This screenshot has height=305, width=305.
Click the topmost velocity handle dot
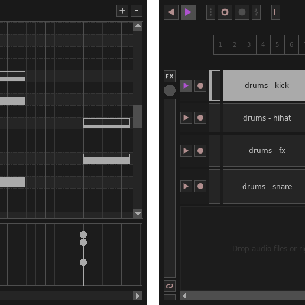click(83, 235)
